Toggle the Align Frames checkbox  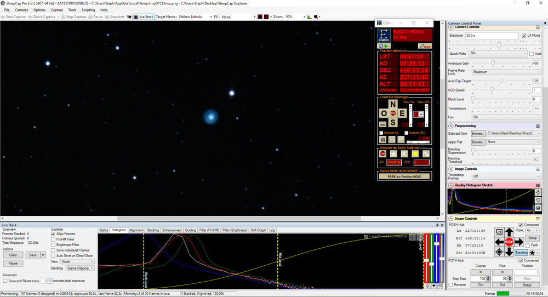(53, 234)
